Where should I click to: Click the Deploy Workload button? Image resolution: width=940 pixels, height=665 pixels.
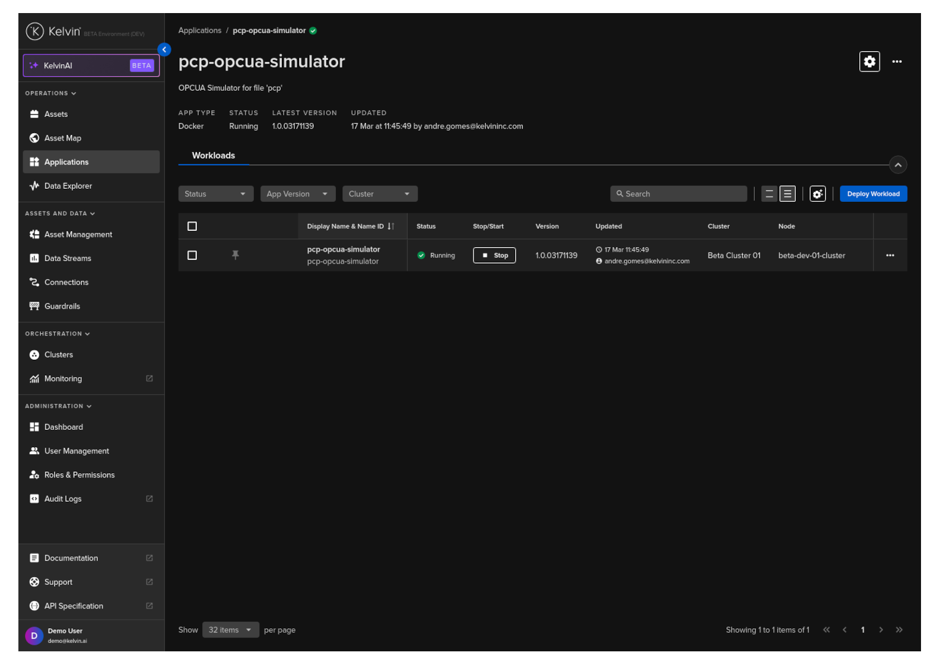point(873,194)
